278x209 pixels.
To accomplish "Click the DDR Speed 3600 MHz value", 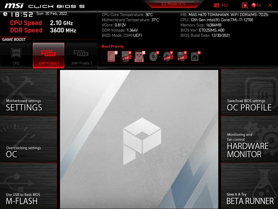I will point(63,30).
